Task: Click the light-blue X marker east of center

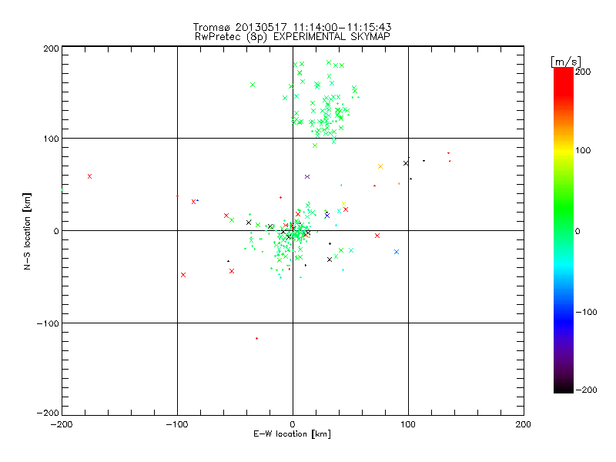Action: tap(397, 252)
